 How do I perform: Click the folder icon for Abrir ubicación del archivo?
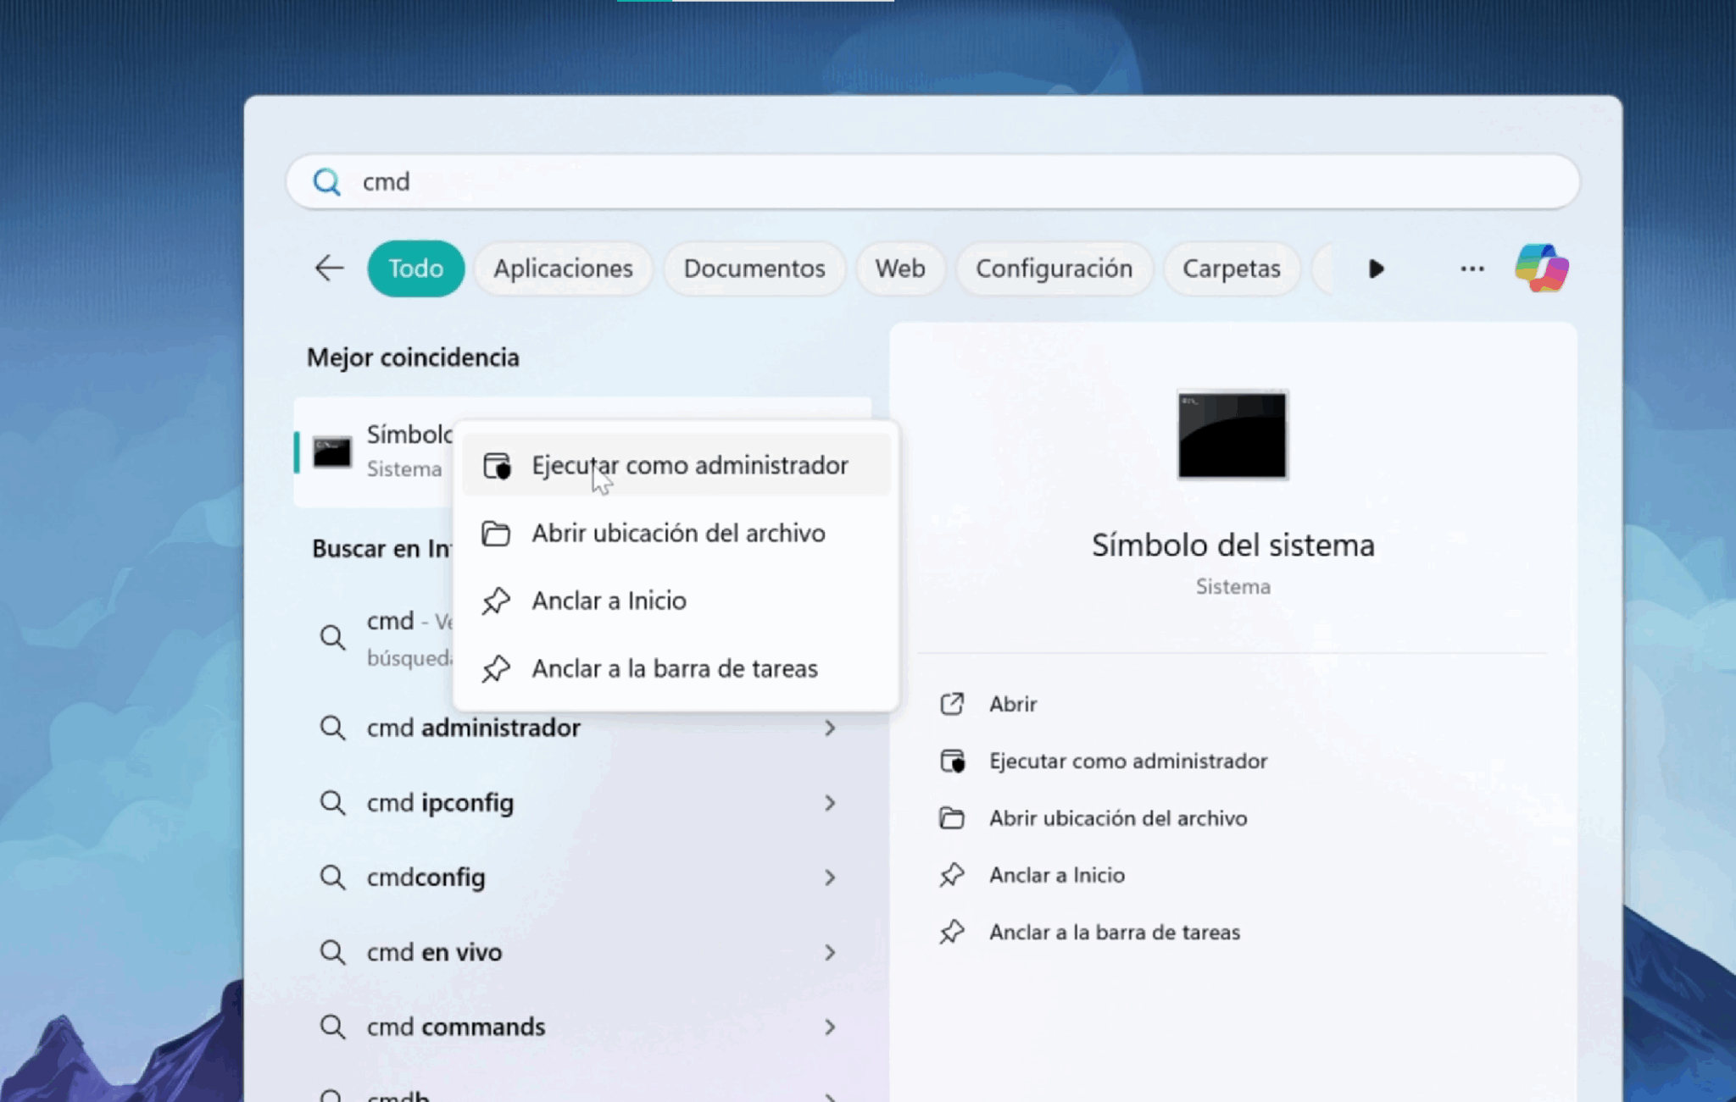coord(498,533)
